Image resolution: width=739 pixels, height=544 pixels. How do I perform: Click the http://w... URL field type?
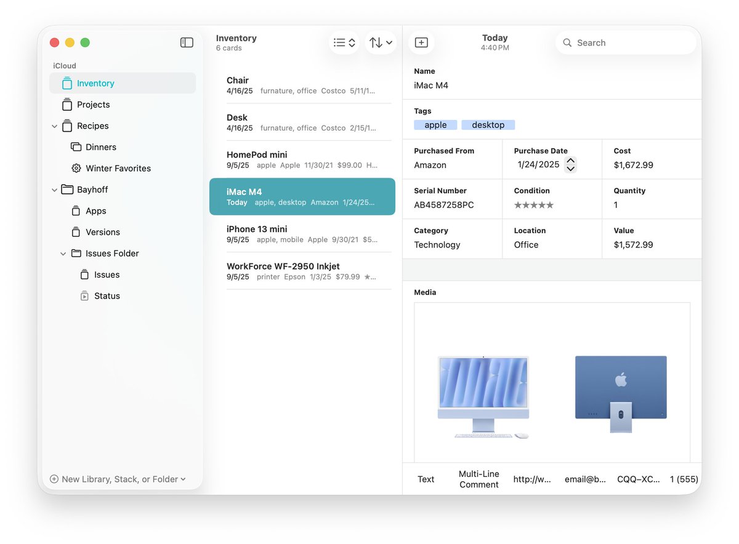(532, 479)
